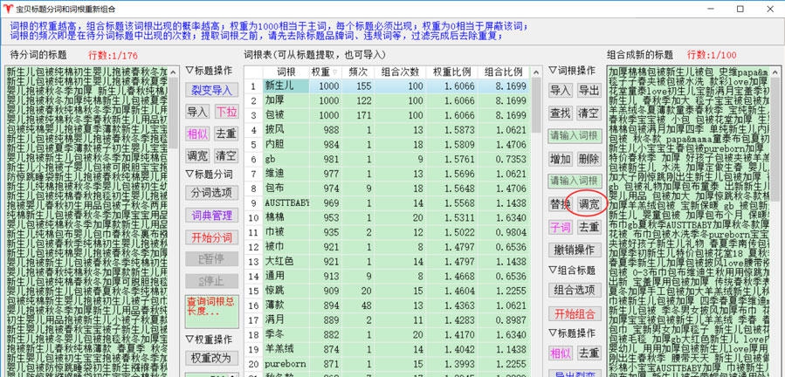The height and width of the screenshot is (377, 785).
Task: Open 分词选项 settings
Action: (x=212, y=193)
